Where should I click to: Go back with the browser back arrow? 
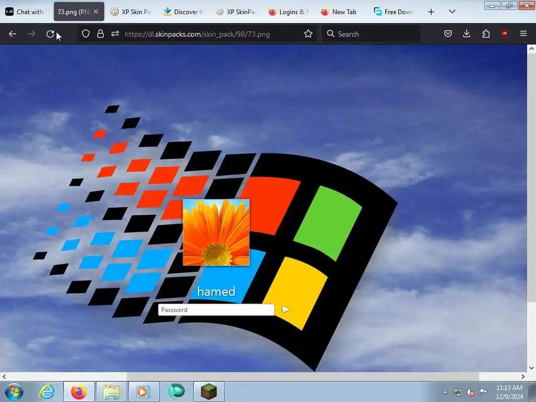13,34
